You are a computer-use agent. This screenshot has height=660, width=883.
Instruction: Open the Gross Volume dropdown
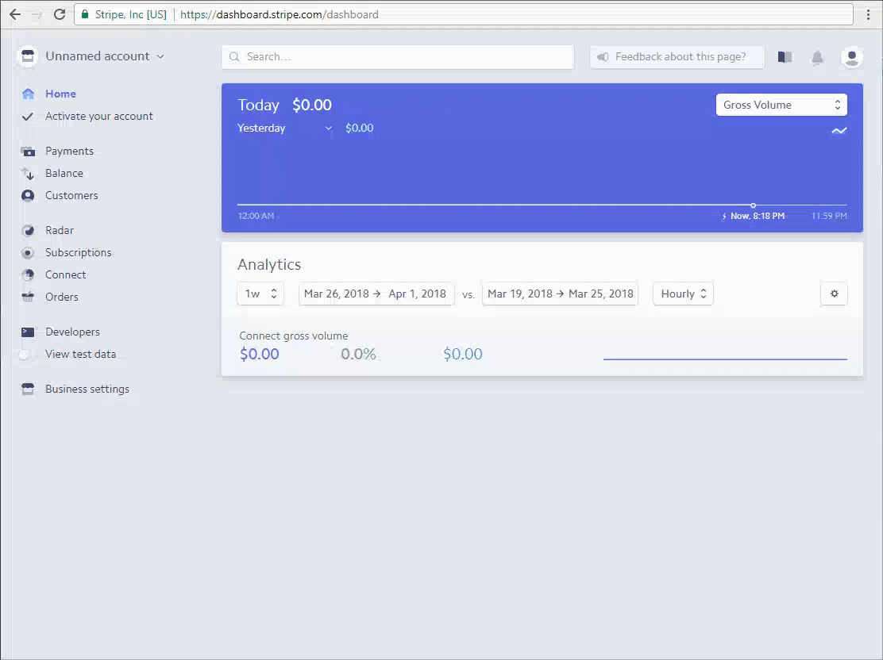coord(781,105)
